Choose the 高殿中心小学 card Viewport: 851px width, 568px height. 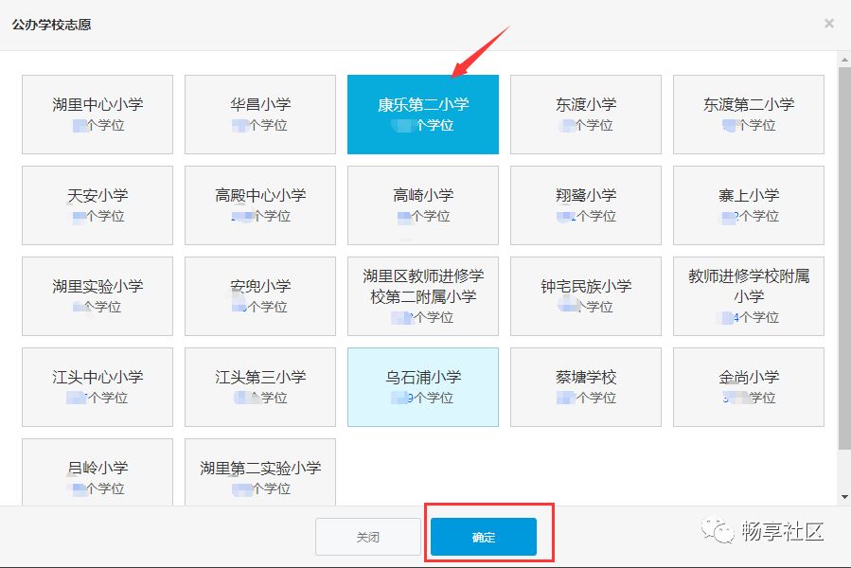coord(260,205)
